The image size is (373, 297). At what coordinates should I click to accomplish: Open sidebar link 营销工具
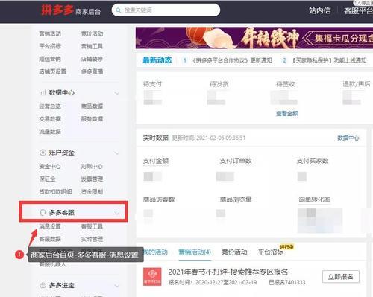(x=92, y=46)
